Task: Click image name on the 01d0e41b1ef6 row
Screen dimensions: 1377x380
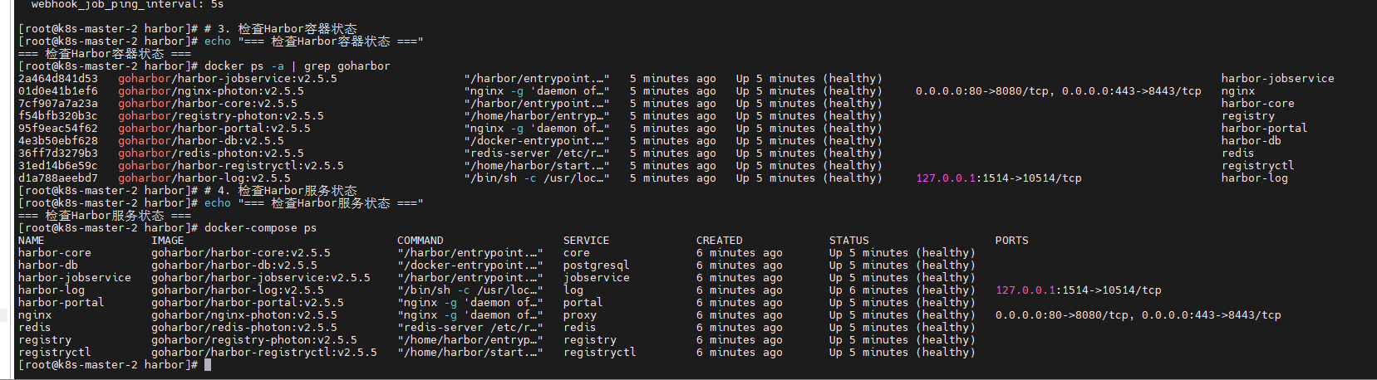Action: tap(211, 91)
